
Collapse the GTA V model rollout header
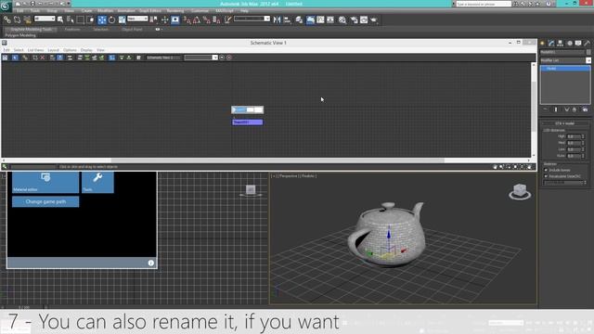pyautogui.click(x=564, y=123)
